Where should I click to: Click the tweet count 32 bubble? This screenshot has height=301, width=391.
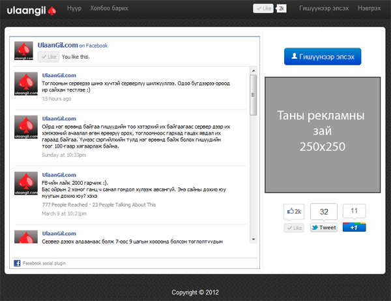point(324,212)
